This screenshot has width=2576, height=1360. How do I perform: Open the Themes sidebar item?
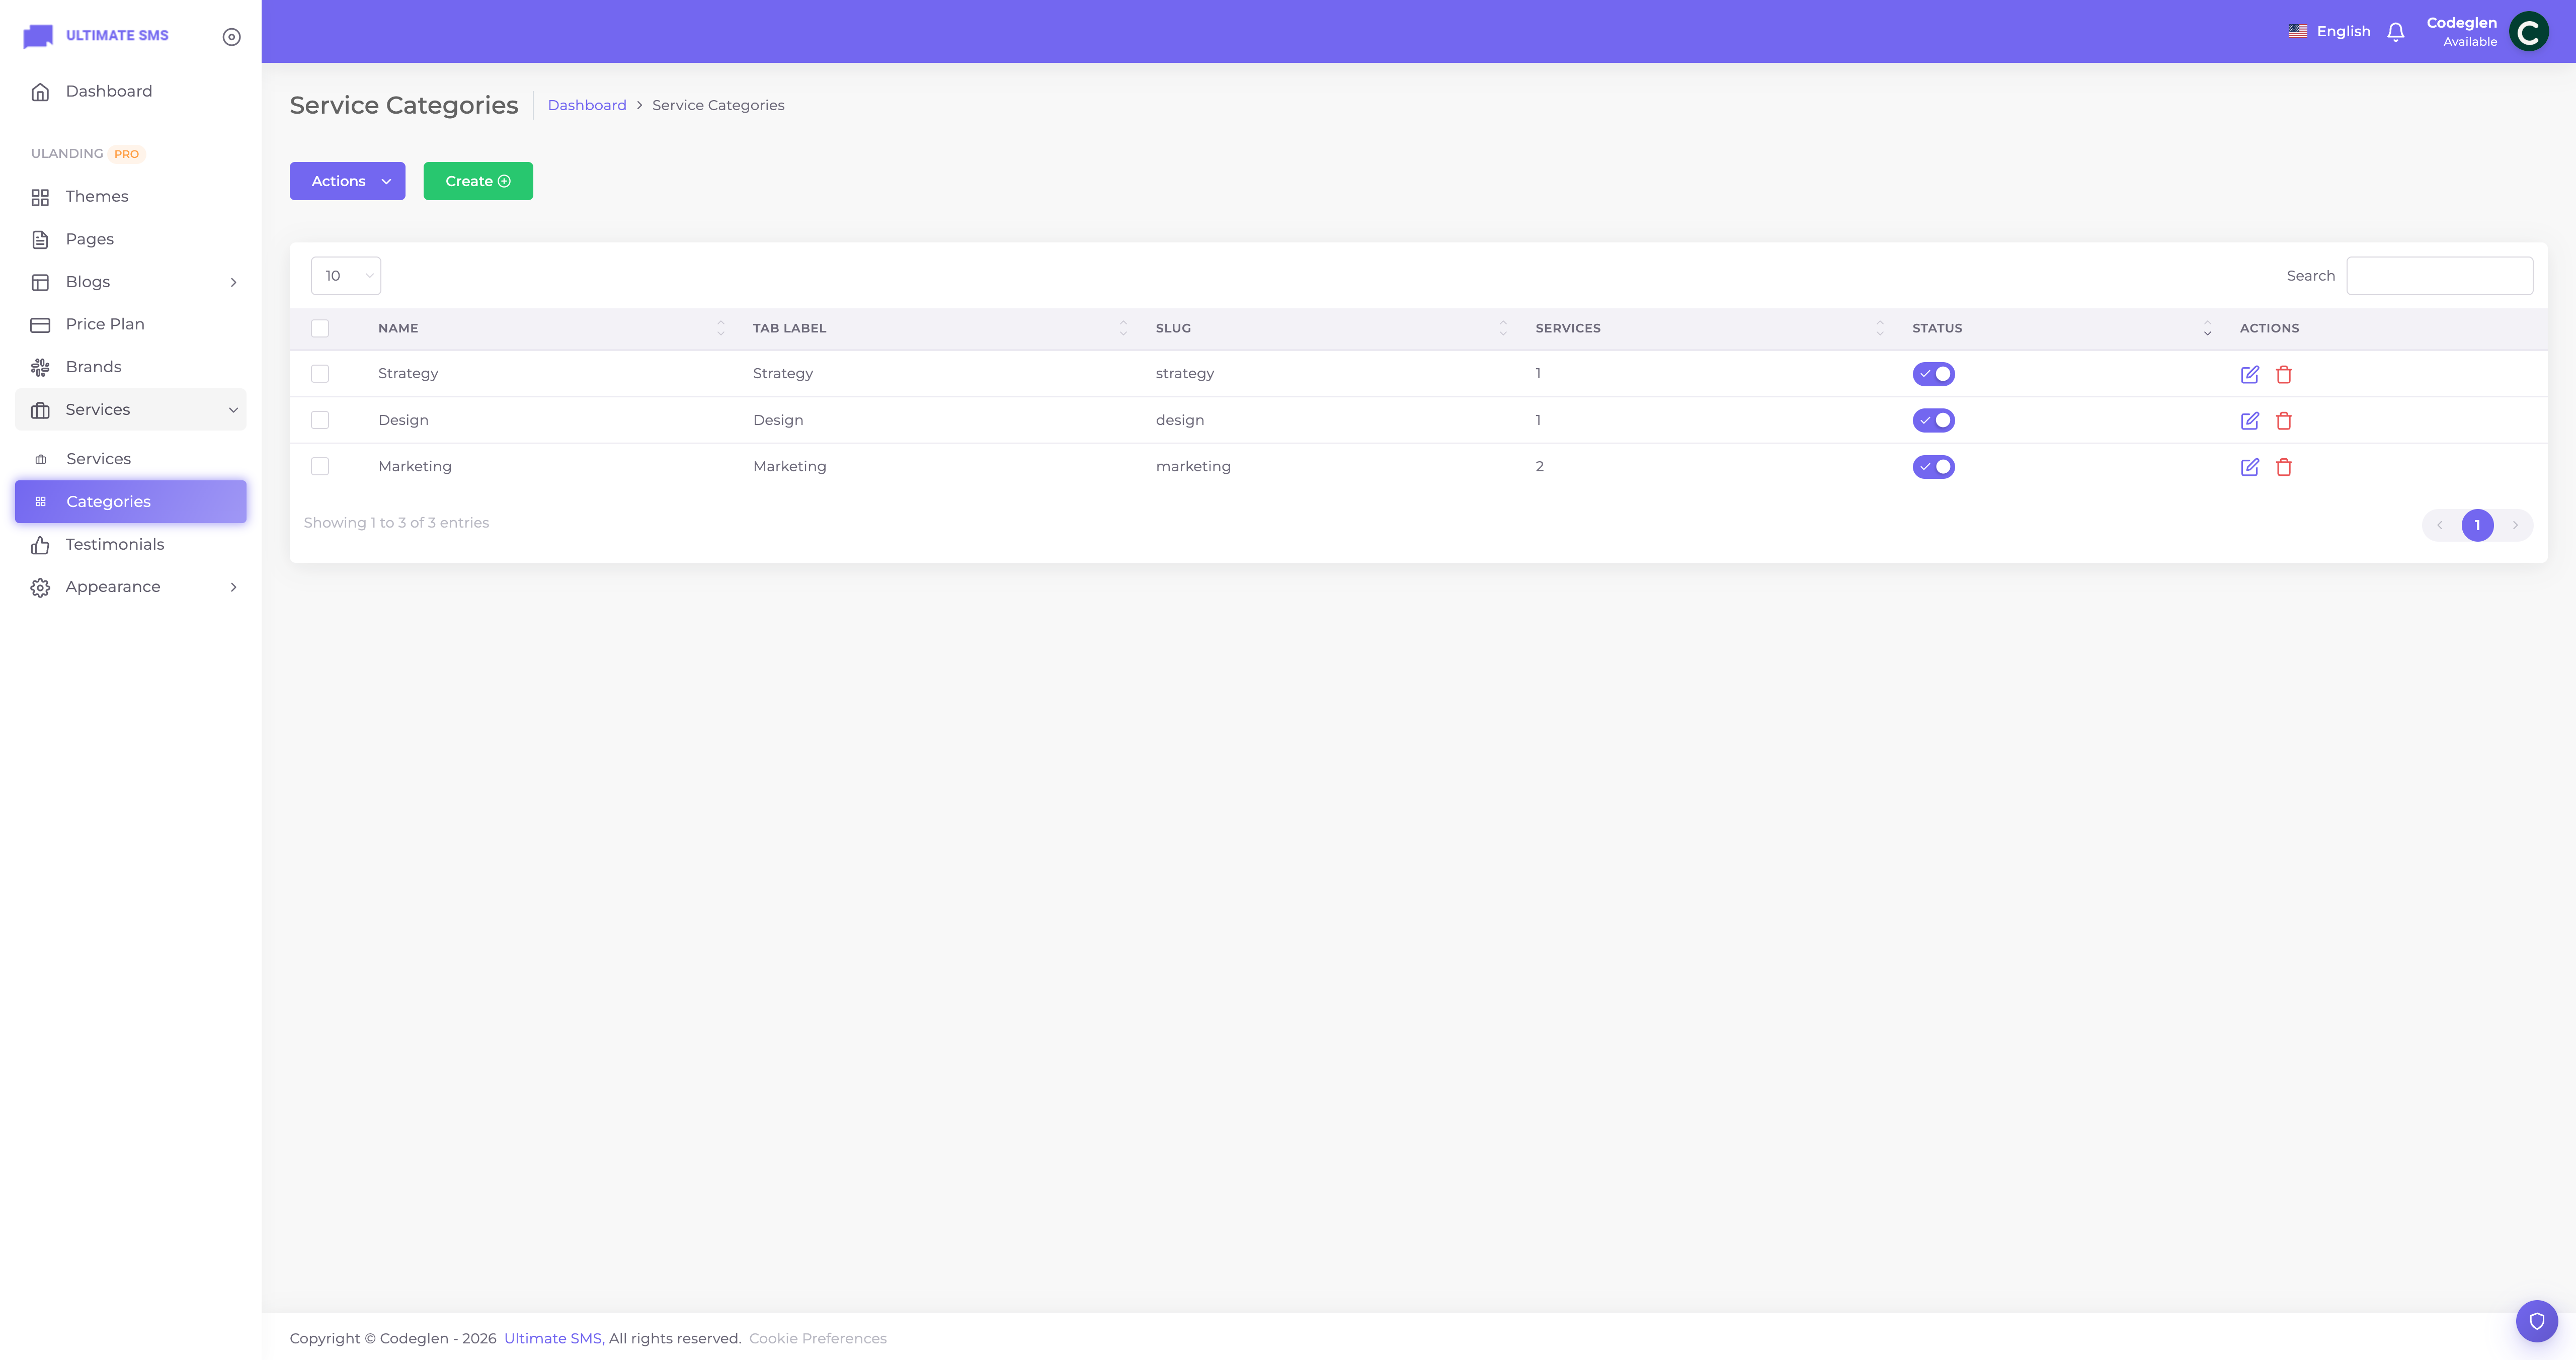tap(131, 197)
